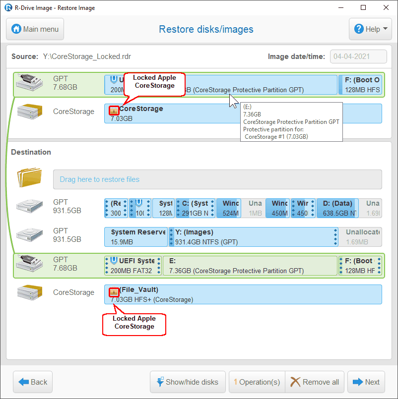
Task: Select the USB drive icon in the Destination list
Action: 30,263
